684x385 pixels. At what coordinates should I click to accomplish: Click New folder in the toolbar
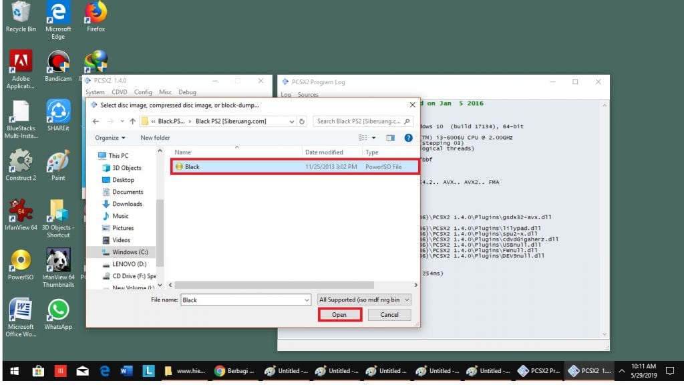click(x=155, y=138)
